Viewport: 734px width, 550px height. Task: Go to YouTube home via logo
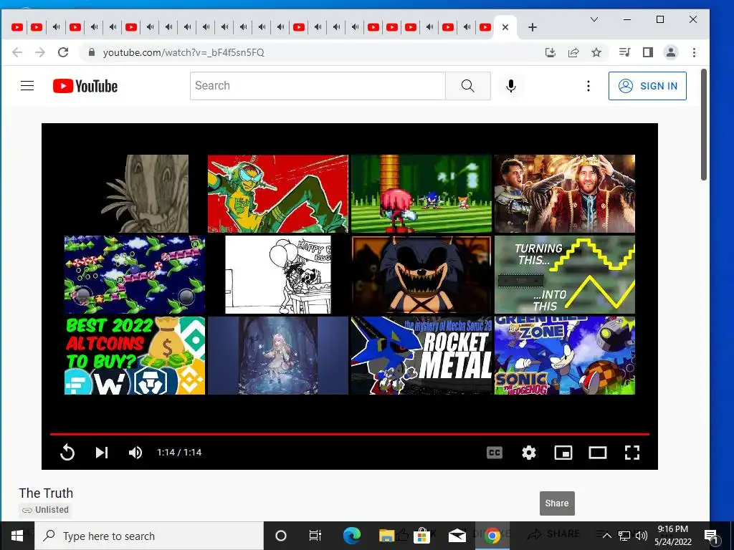click(85, 86)
